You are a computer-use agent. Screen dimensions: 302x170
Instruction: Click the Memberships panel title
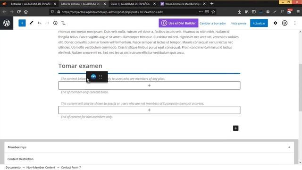(17, 147)
